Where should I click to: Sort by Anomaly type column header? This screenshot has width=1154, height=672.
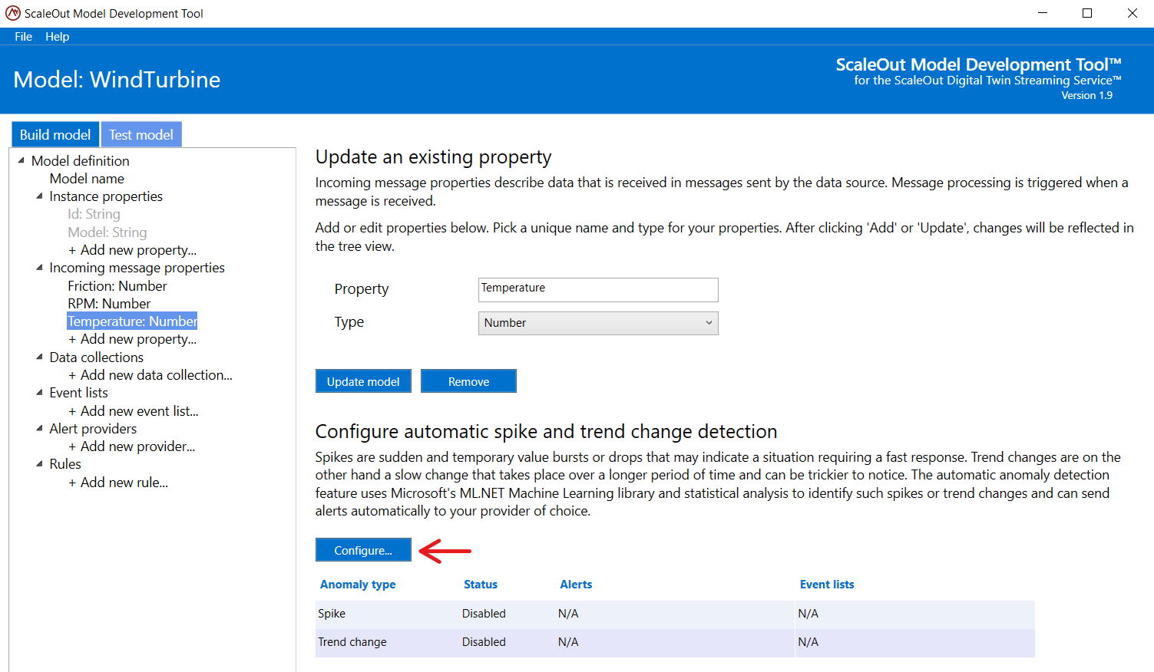tap(358, 585)
